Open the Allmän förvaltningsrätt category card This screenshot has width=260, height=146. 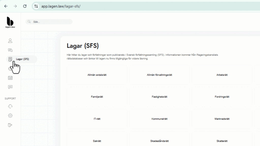(159, 75)
